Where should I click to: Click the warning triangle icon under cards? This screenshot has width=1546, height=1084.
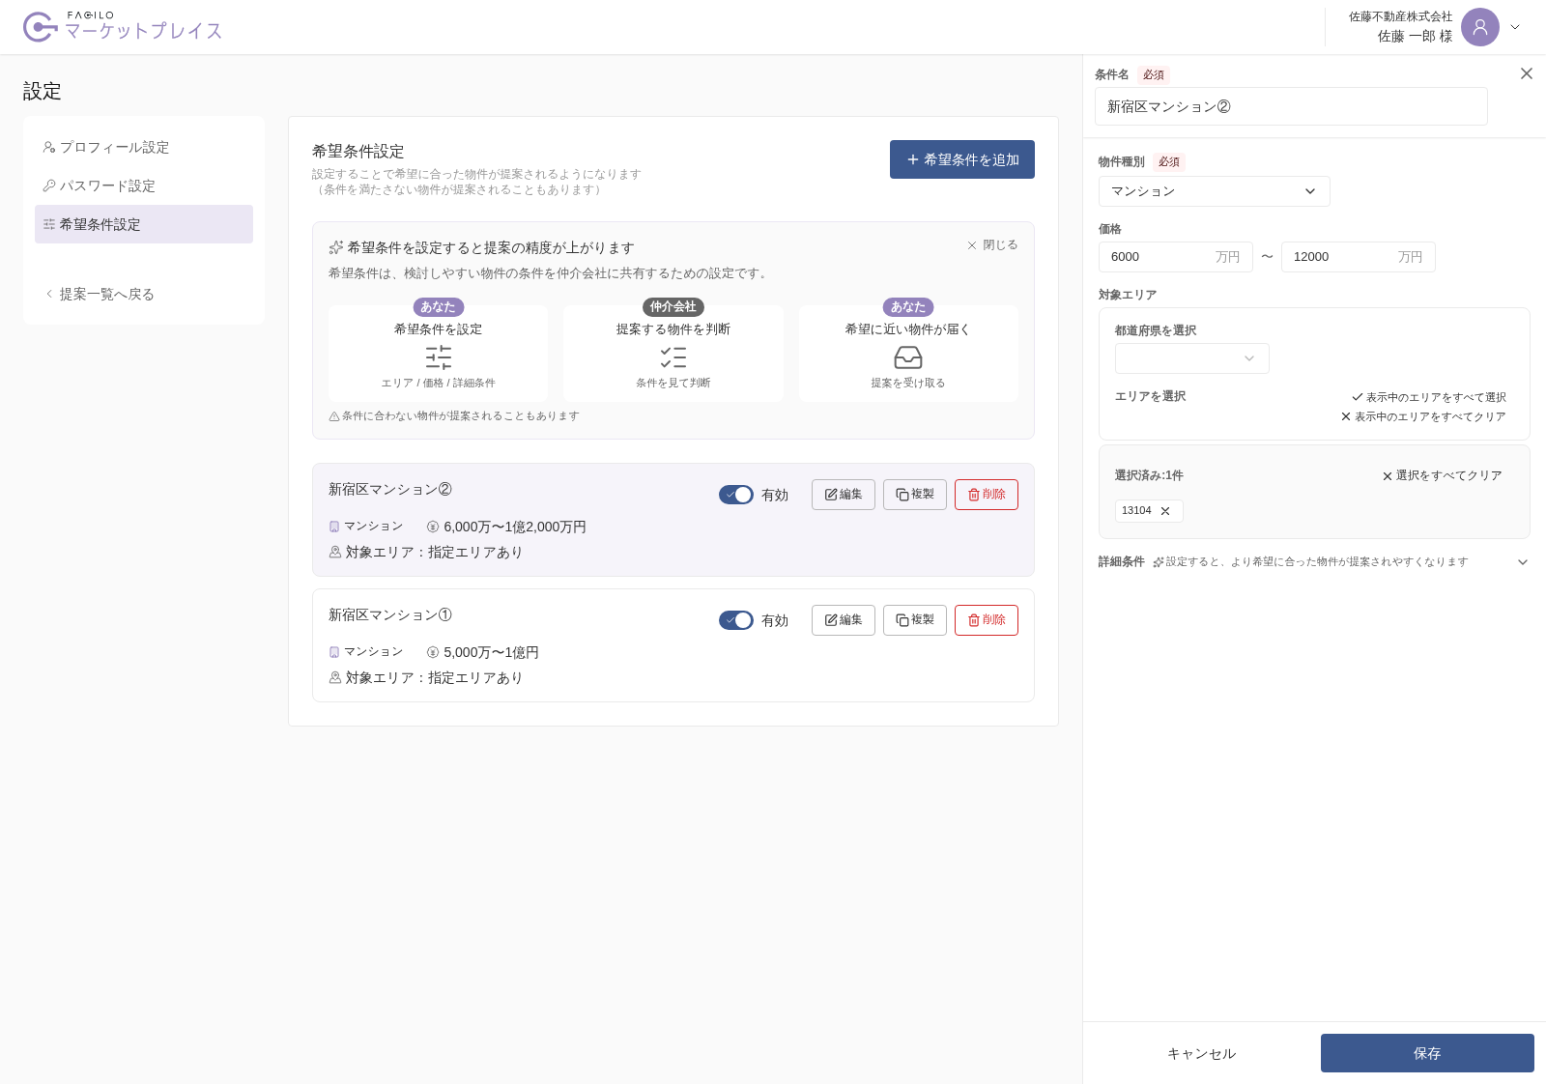coord(334,416)
